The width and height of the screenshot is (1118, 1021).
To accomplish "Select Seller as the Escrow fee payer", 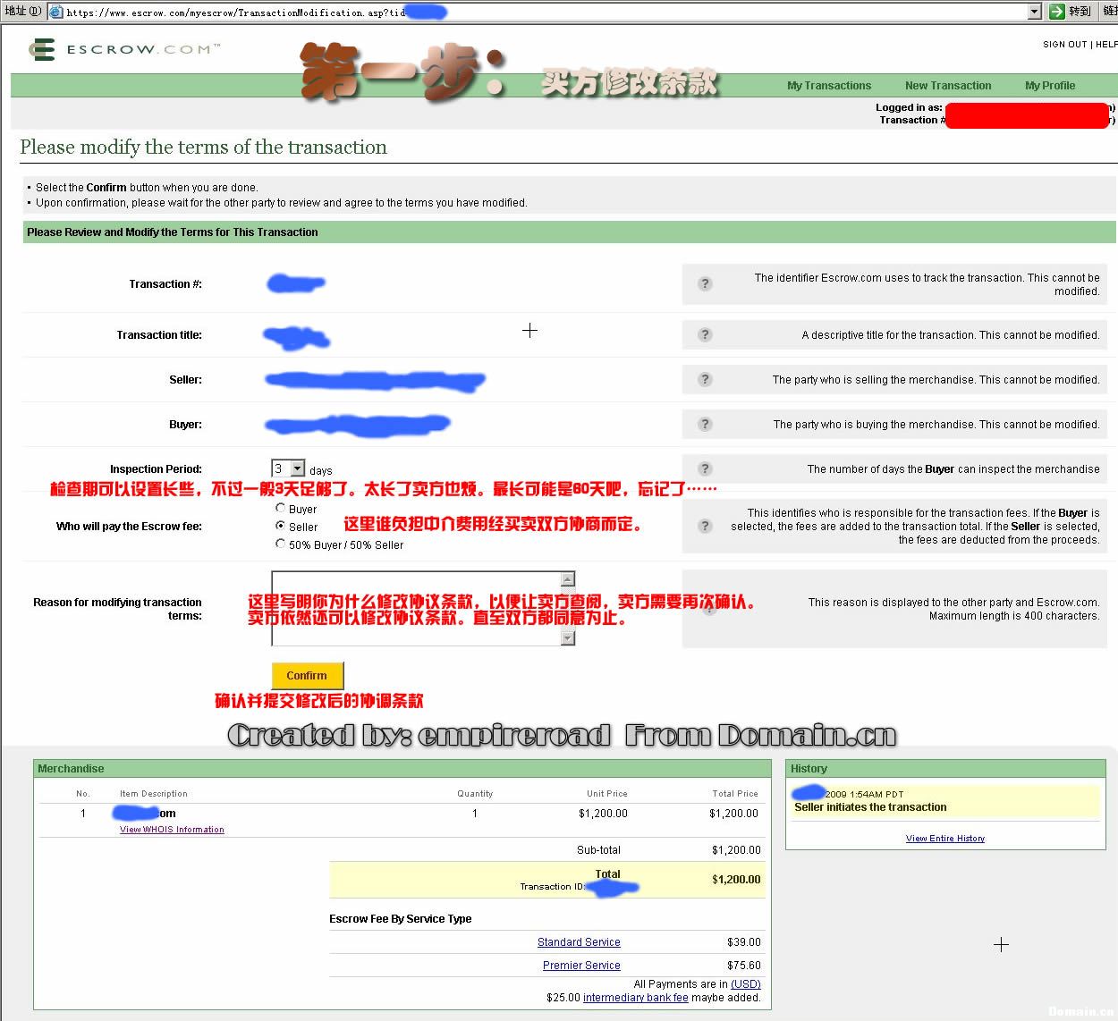I will 281,526.
